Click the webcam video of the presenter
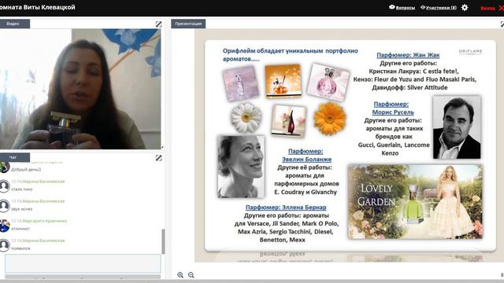 click(x=80, y=89)
